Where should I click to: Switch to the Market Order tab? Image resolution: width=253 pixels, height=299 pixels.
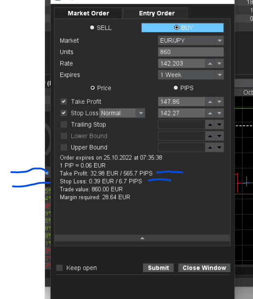pyautogui.click(x=88, y=13)
